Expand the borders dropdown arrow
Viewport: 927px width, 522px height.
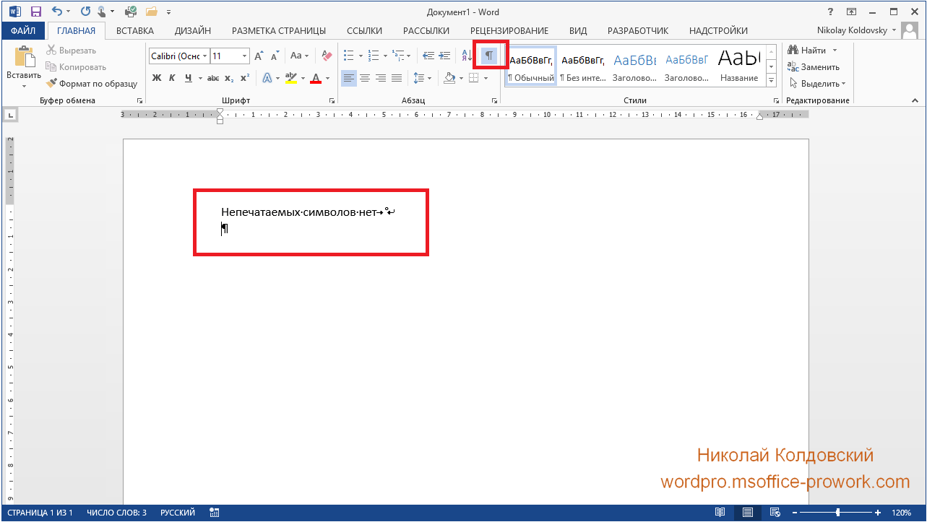486,78
